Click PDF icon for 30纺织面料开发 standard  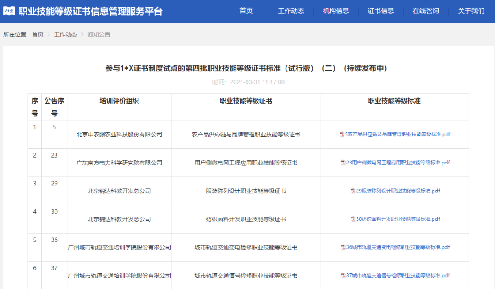pos(353,219)
